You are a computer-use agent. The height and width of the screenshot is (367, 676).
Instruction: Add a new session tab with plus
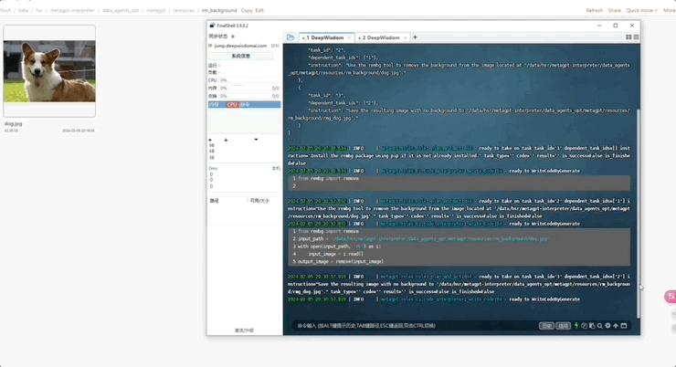click(415, 37)
